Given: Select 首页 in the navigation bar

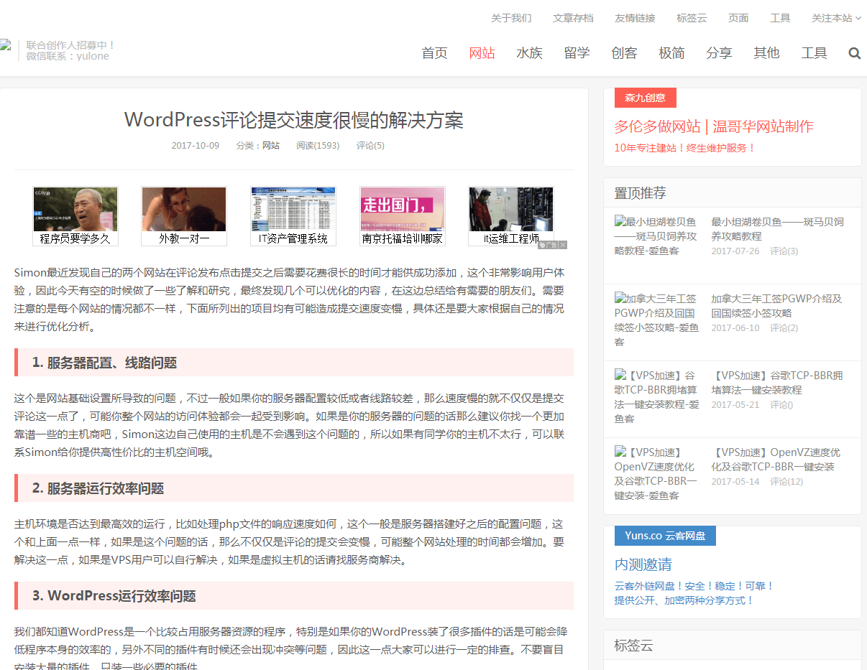Looking at the screenshot, I should pyautogui.click(x=434, y=53).
